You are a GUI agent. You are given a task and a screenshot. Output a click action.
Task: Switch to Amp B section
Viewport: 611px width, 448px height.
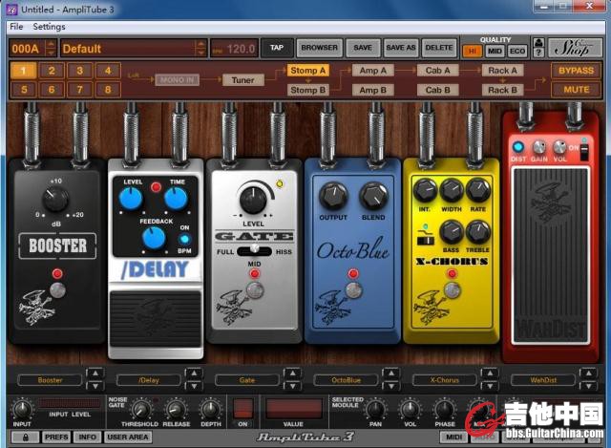pyautogui.click(x=372, y=90)
